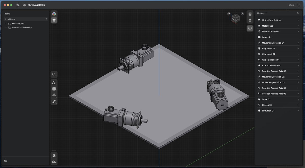
Task: Toggle the Items layers panel button
Action: (x=54, y=20)
